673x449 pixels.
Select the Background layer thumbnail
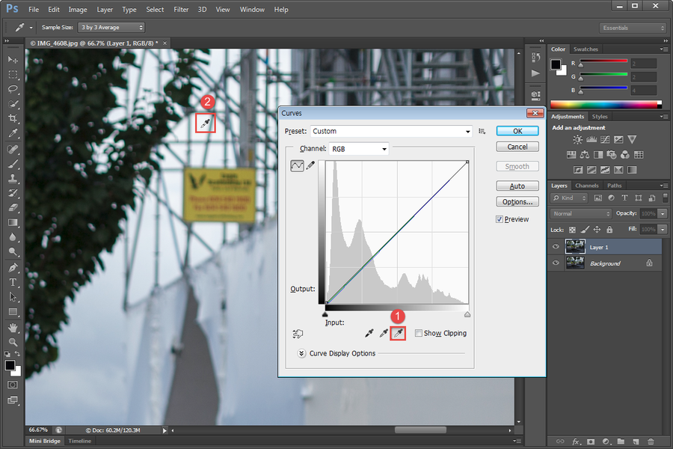(575, 263)
